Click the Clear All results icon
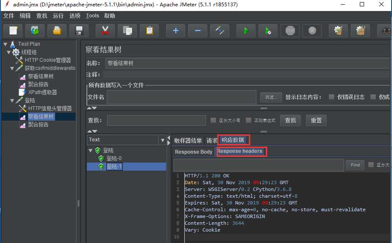The width and height of the screenshot is (392, 243). click(x=360, y=31)
